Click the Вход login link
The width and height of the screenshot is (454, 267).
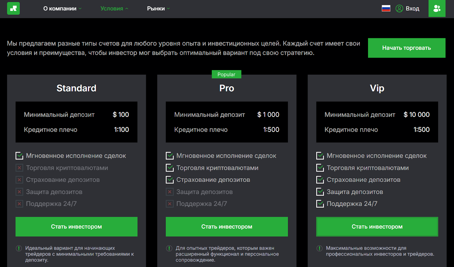[412, 9]
